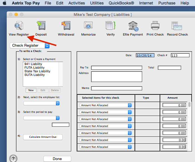Click the Memorize camera icon
This screenshot has width=195, height=162.
click(x=88, y=25)
